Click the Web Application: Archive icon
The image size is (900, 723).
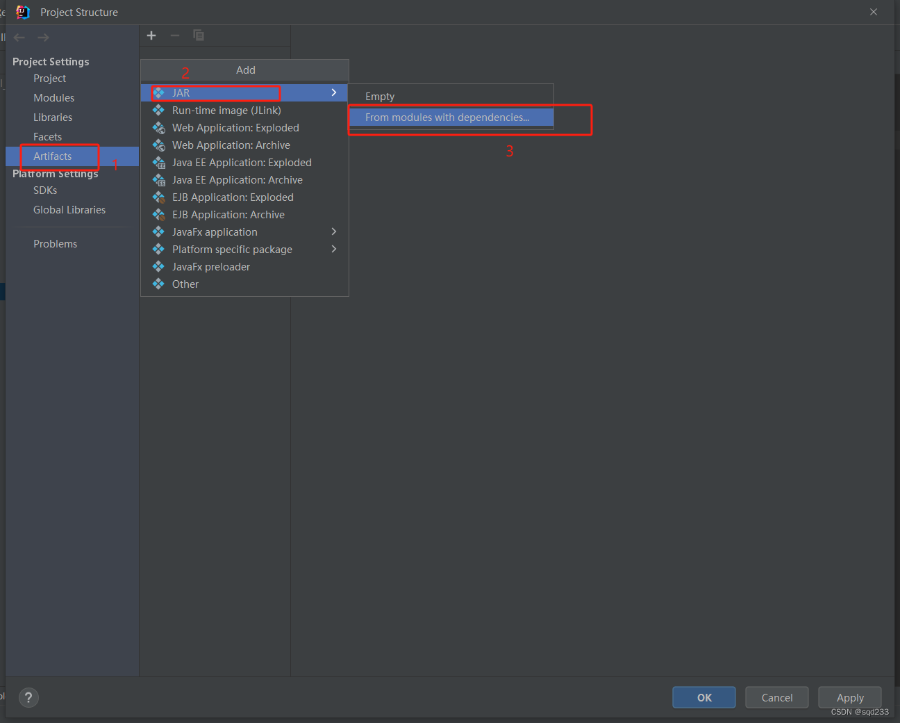pos(159,145)
